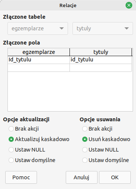Select Aktualizuj kaskadowo update option
The height and width of the screenshot is (189, 136).
point(39,139)
